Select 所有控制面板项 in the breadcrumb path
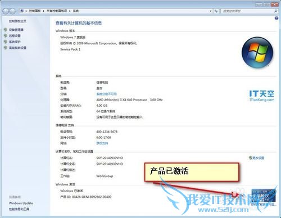This screenshot has width=281, height=218. point(57,11)
